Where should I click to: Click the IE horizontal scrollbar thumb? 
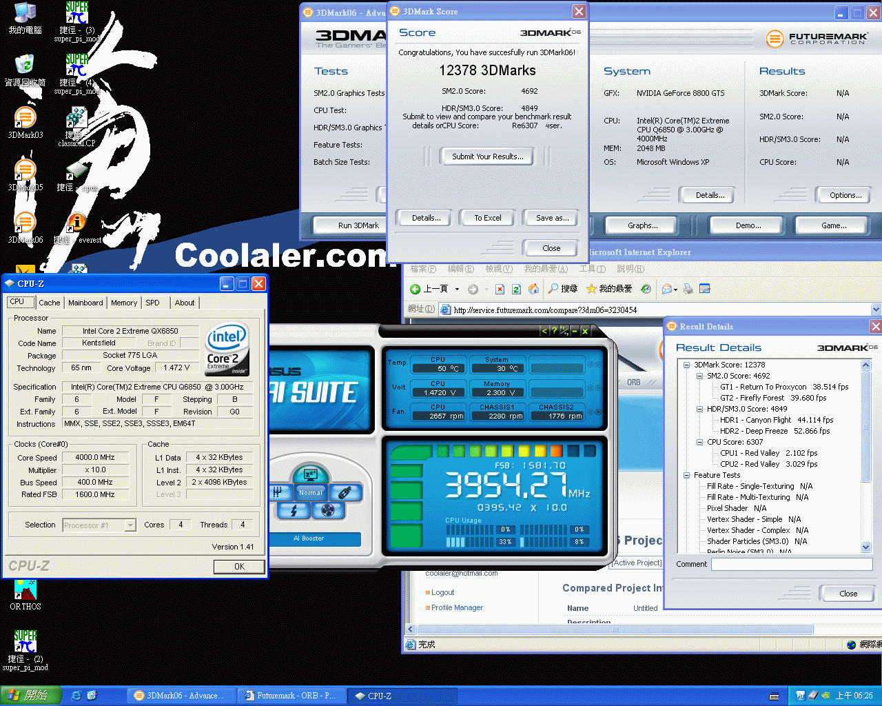615,629
